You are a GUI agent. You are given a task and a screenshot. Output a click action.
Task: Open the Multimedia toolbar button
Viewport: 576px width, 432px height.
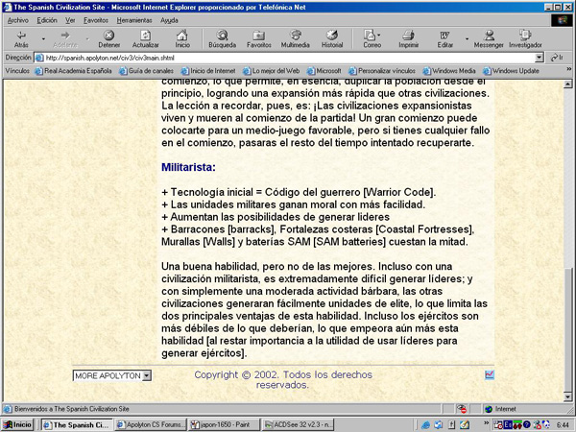pos(295,36)
